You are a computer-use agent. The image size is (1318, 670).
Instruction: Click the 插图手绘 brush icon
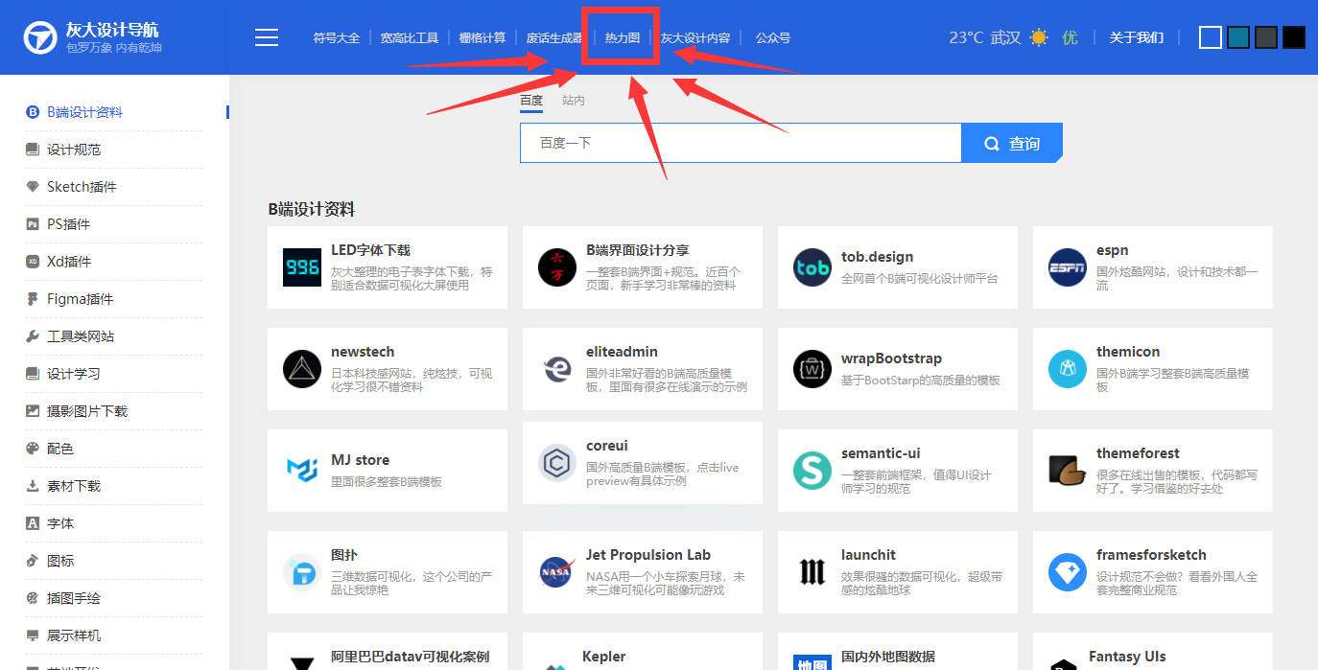[x=33, y=598]
